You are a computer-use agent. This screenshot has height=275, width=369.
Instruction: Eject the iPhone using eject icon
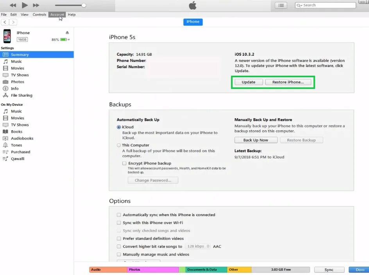tap(67, 33)
